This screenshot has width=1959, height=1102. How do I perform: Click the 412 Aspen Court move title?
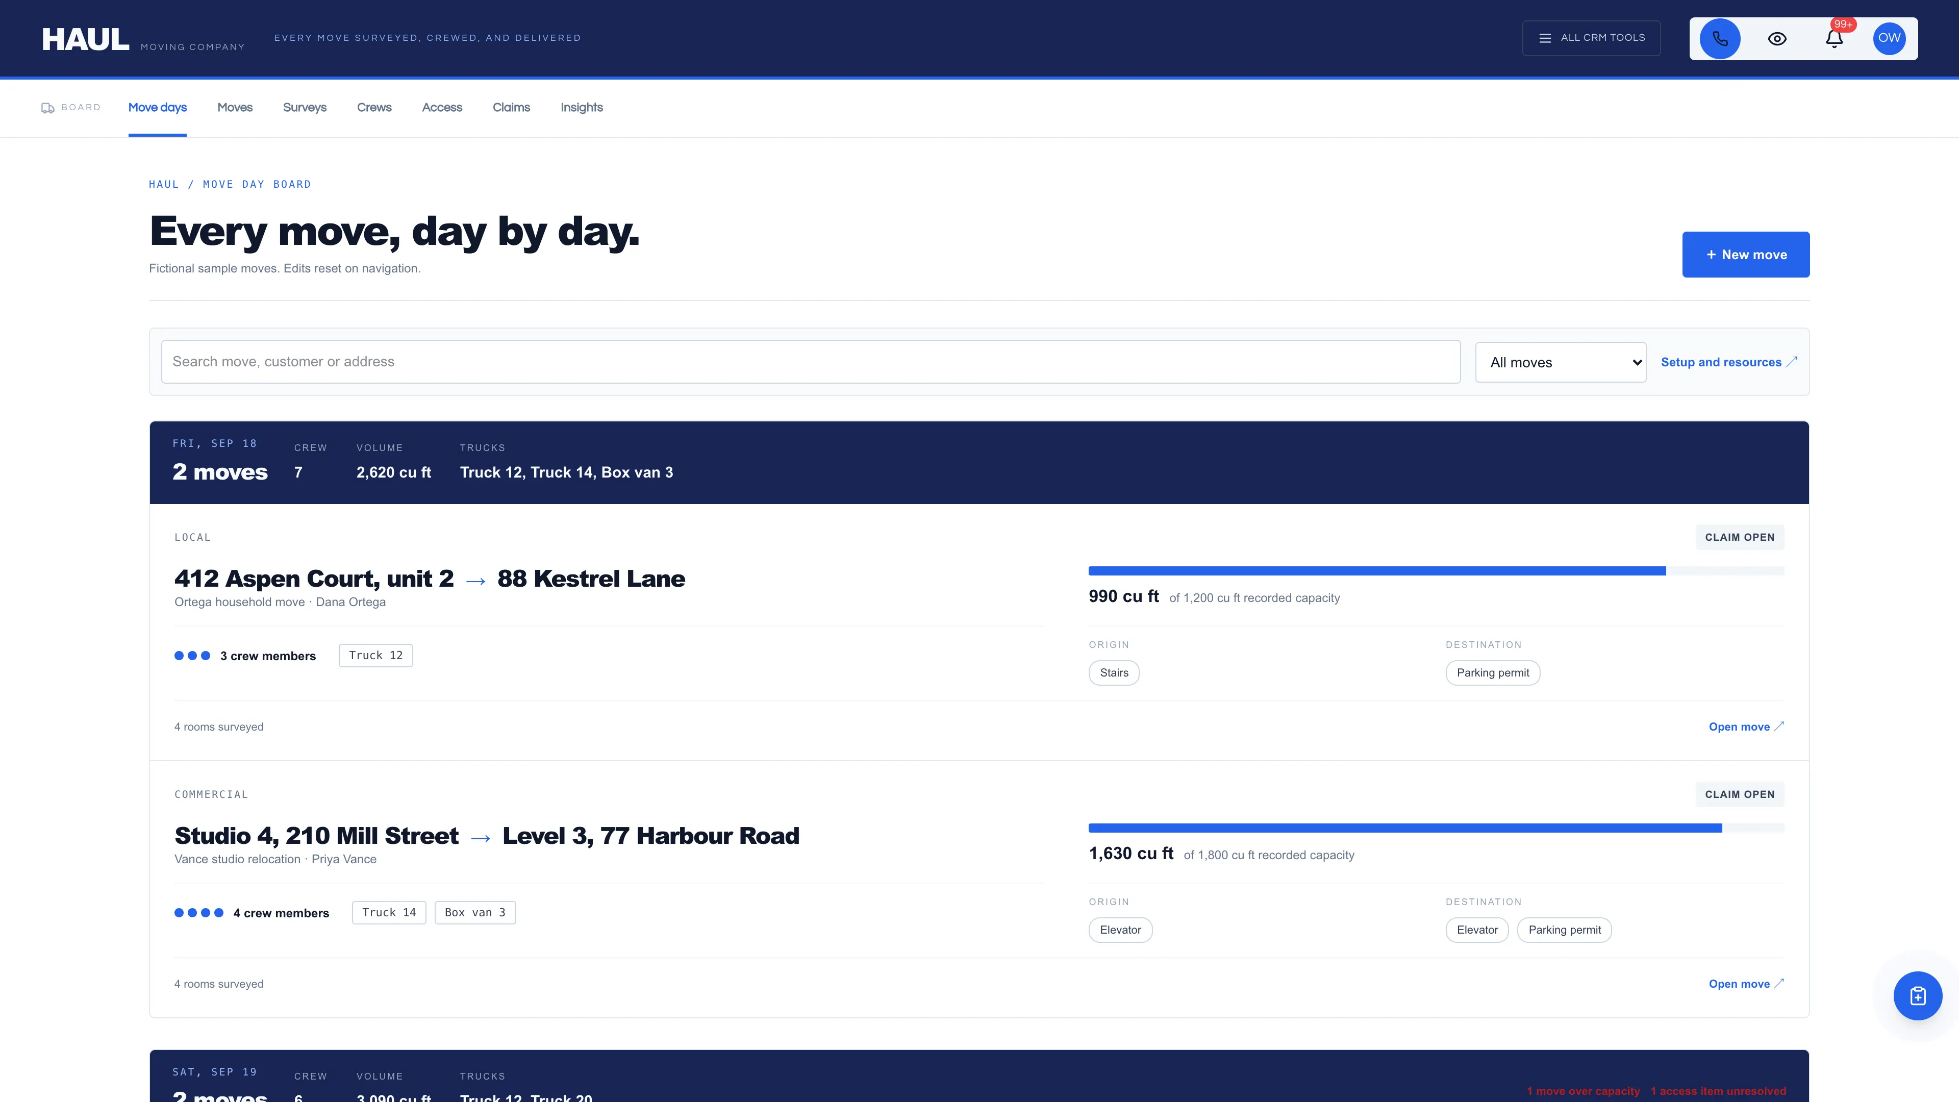[430, 579]
